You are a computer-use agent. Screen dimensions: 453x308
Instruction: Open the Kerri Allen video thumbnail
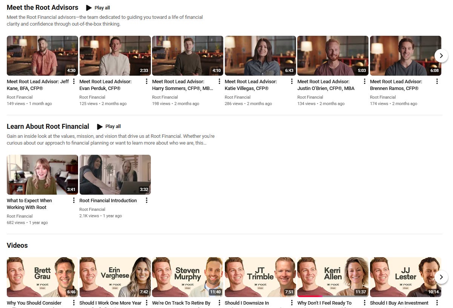coord(333,277)
